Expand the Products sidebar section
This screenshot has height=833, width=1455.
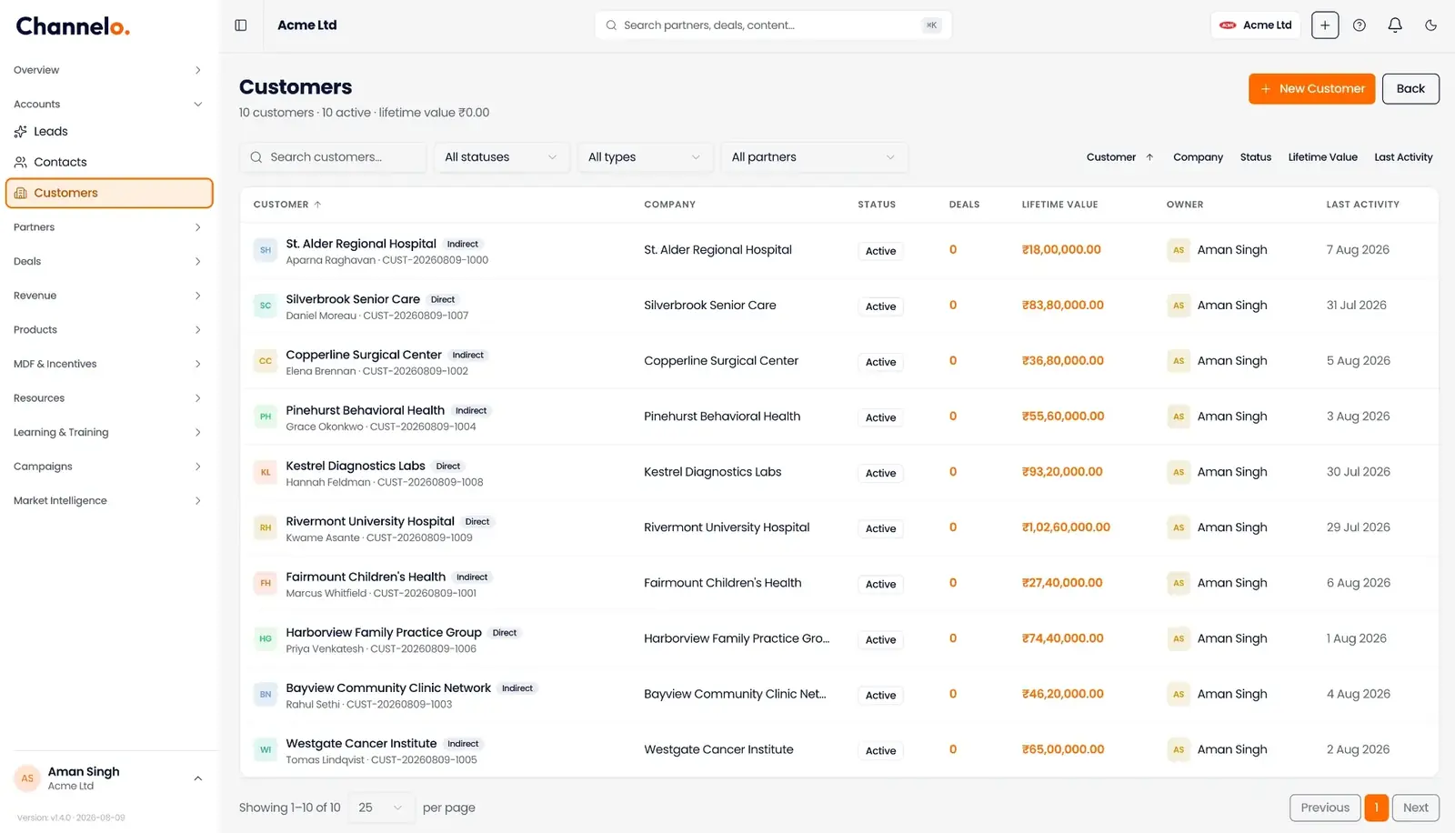(x=108, y=330)
